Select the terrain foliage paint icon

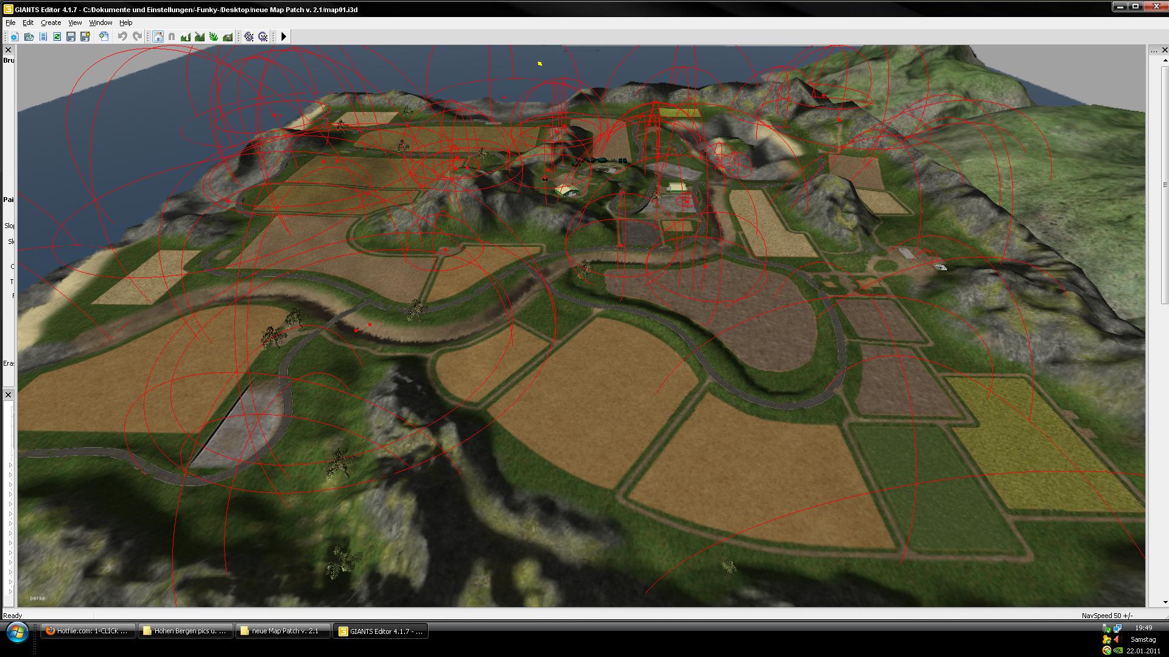pyautogui.click(x=214, y=37)
